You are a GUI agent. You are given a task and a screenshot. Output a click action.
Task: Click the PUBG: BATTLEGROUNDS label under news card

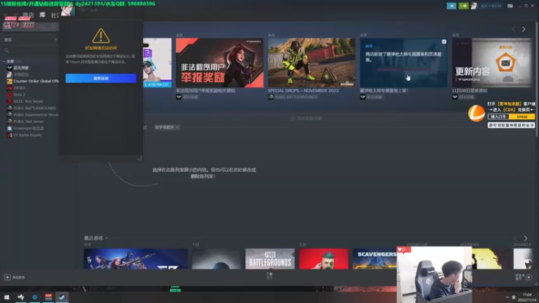(x=296, y=97)
